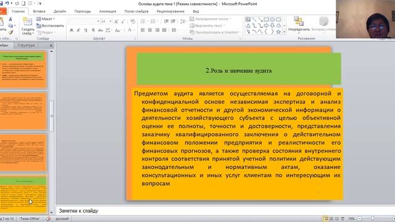Switch to Reading view in status bar
The height and width of the screenshot is (222, 395).
(337, 219)
